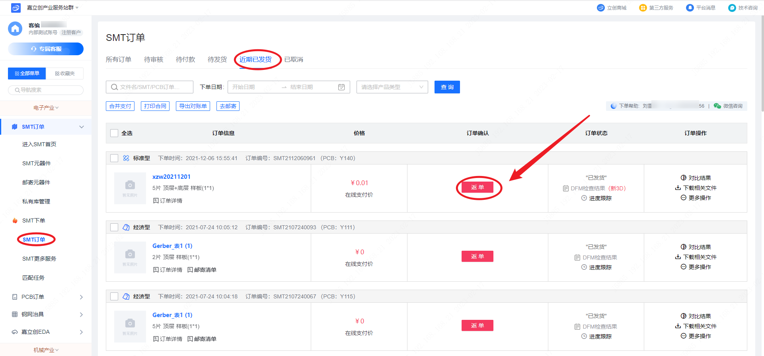This screenshot has width=764, height=356.
Task: Check the order SMT2112060961 checkbox
Action: (x=114, y=158)
